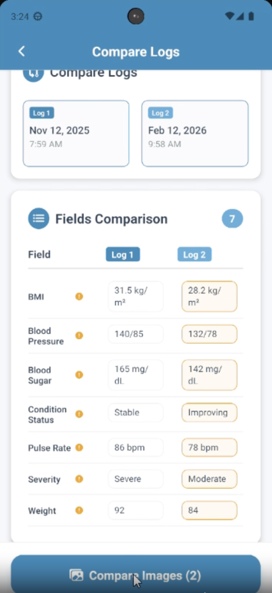
Task: Click the Fields Comparison list icon
Action: click(38, 218)
